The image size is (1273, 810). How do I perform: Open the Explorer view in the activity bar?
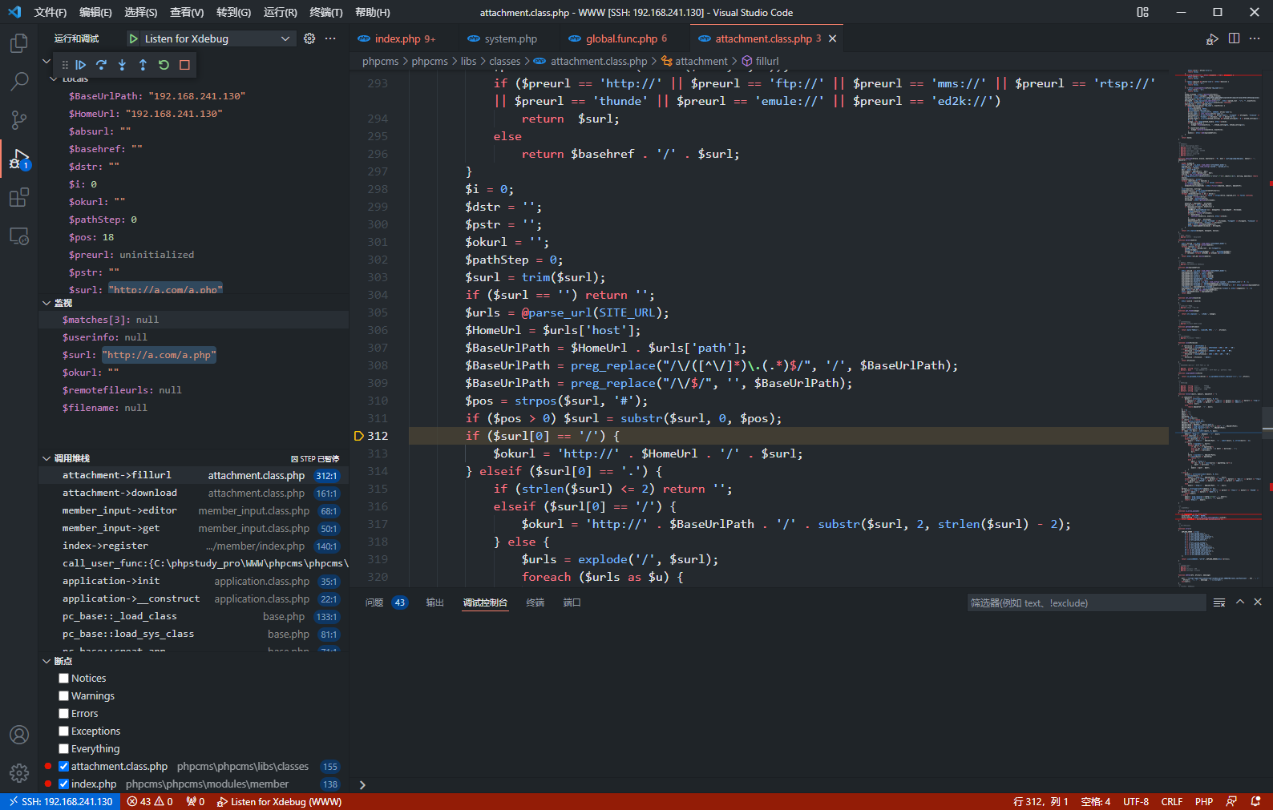[18, 43]
